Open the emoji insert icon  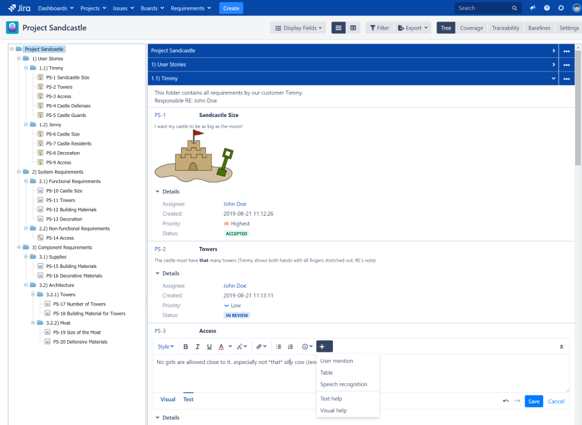[x=305, y=346]
